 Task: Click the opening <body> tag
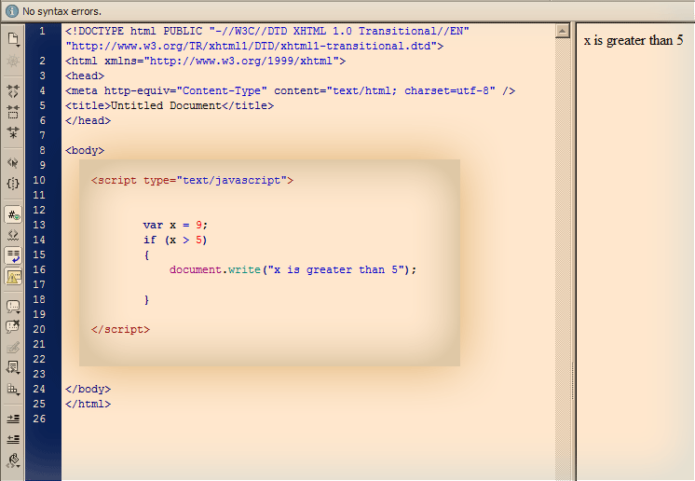(85, 151)
